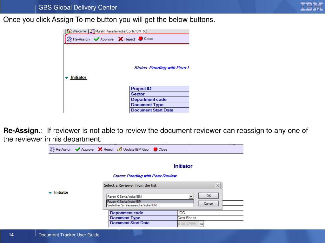Click Select a Reviewer from the list title
The height and width of the screenshot is (243, 325).
(x=130, y=185)
